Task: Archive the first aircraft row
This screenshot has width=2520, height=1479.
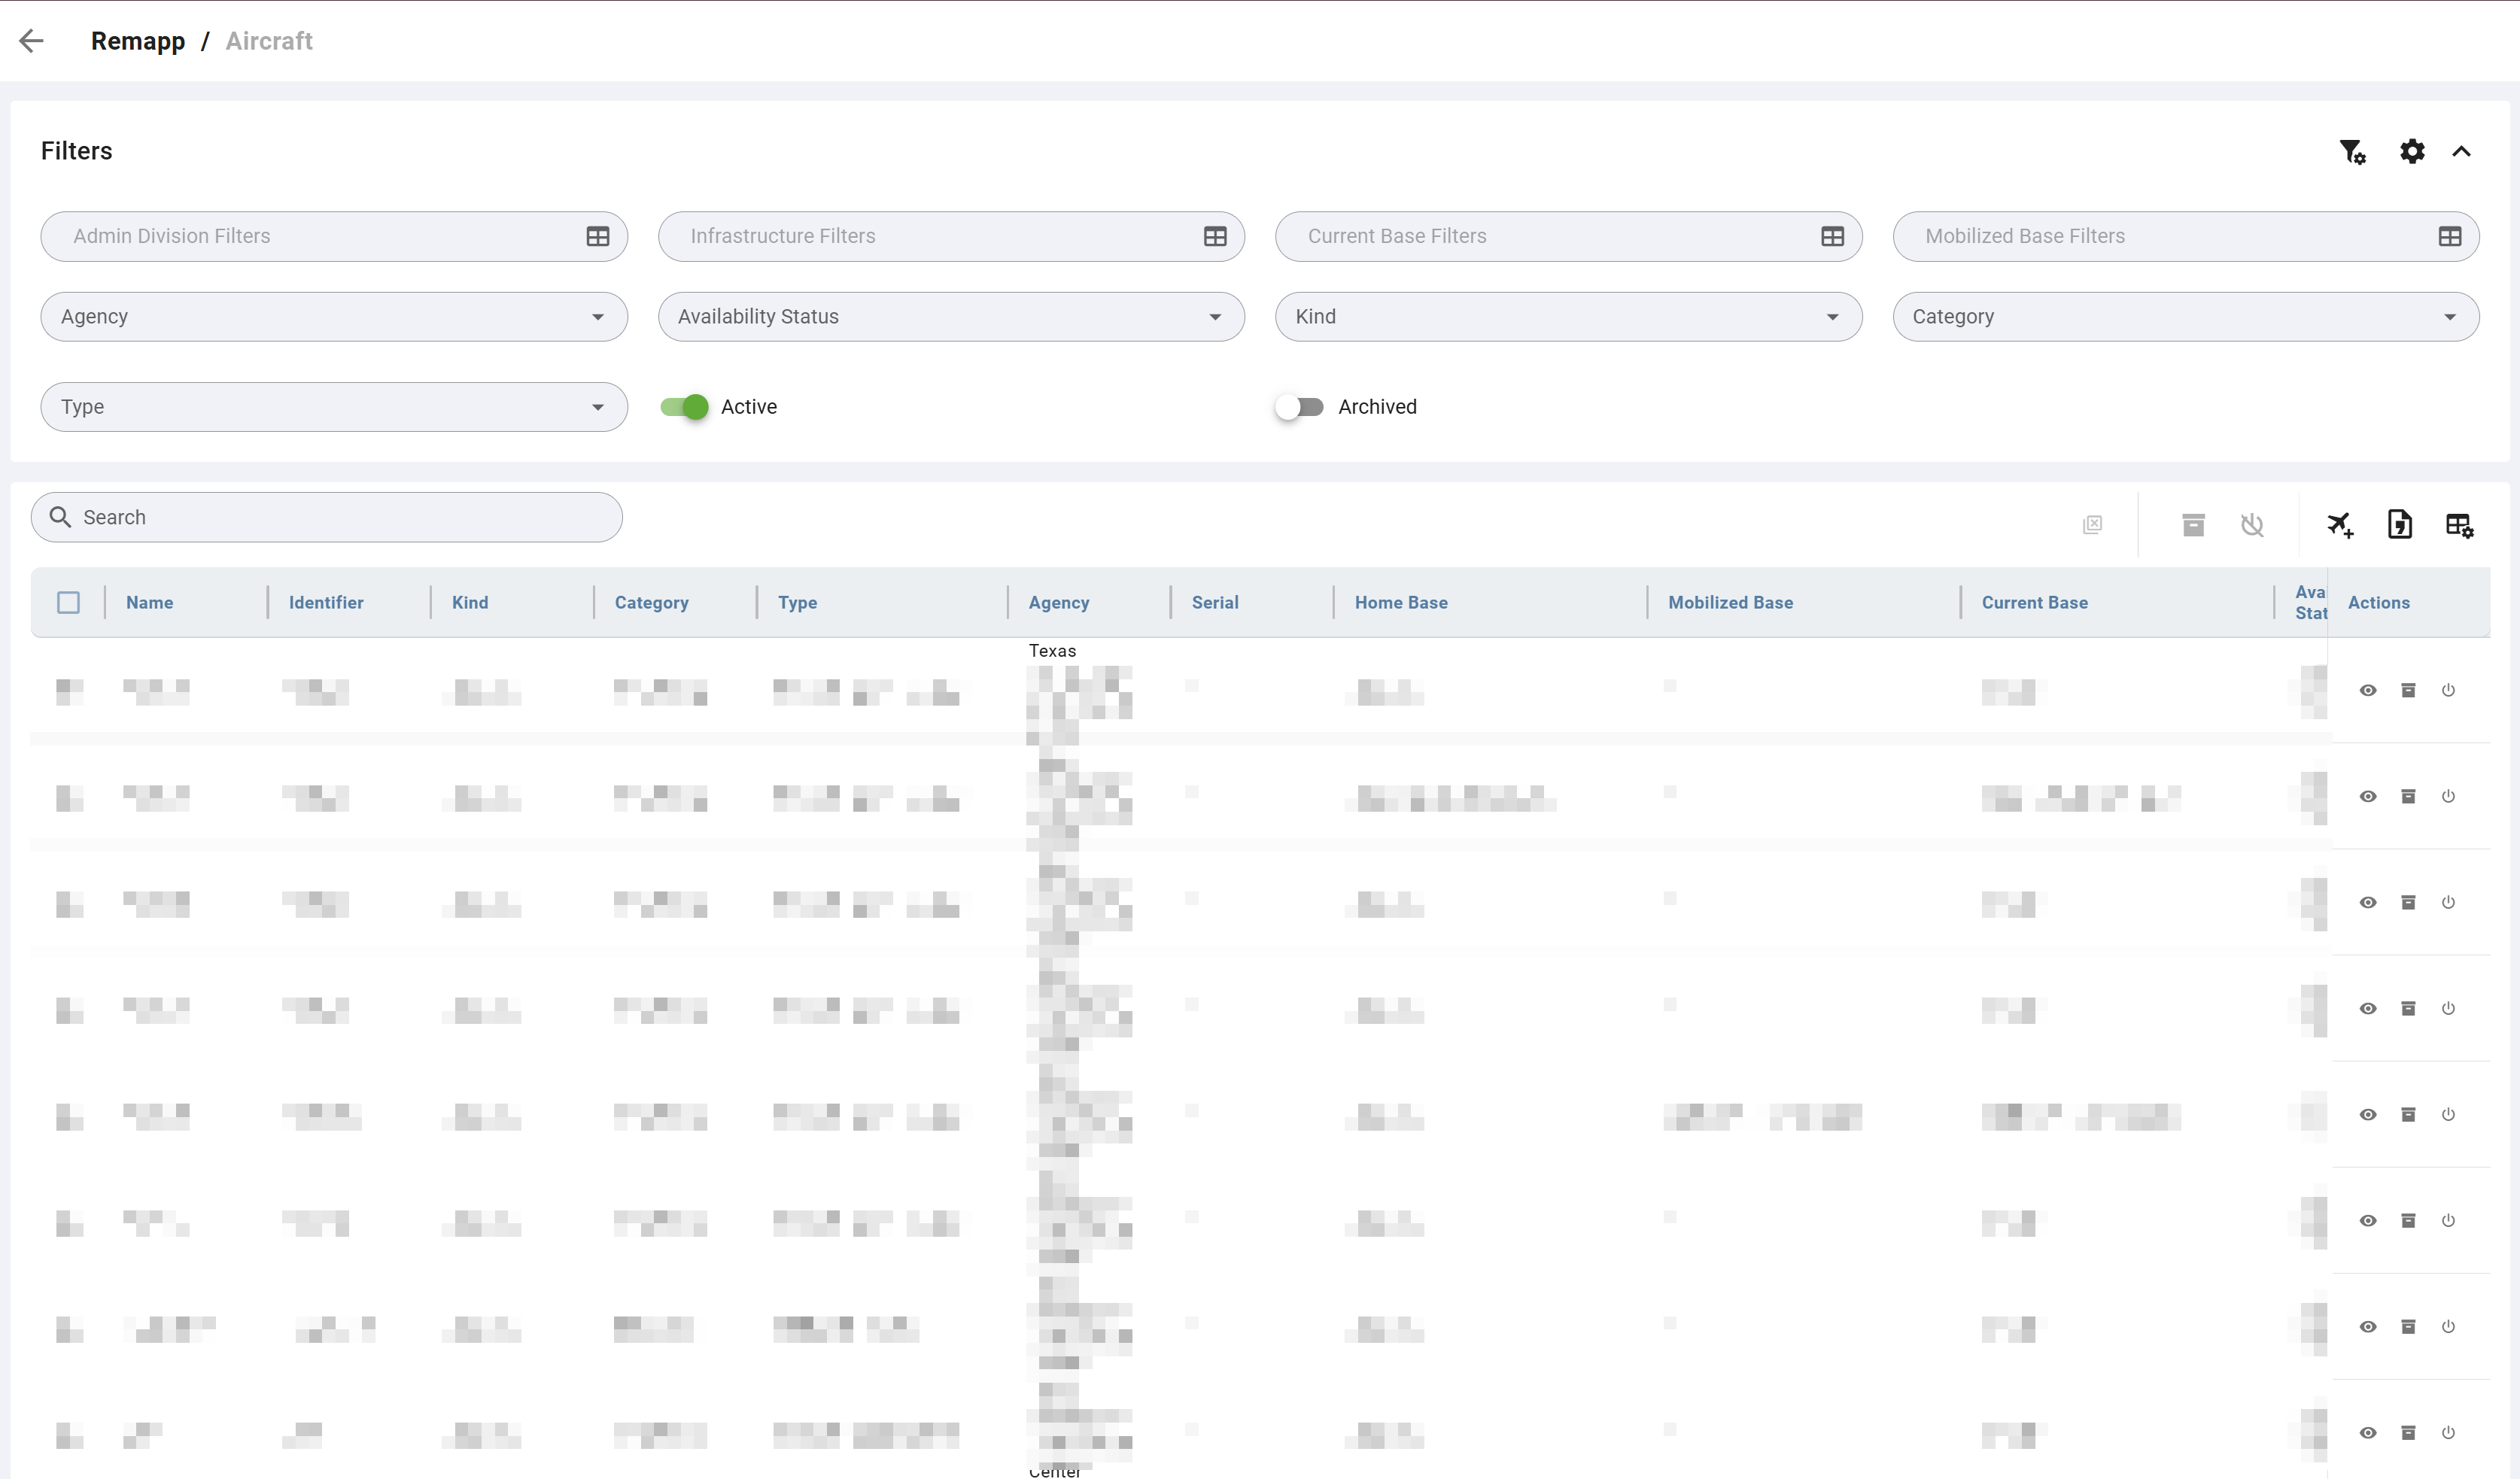Action: [x=2408, y=690]
